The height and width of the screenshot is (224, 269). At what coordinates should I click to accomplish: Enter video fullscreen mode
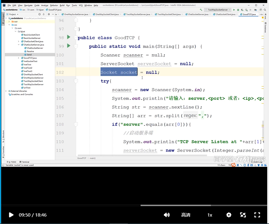pyautogui.click(x=257, y=215)
